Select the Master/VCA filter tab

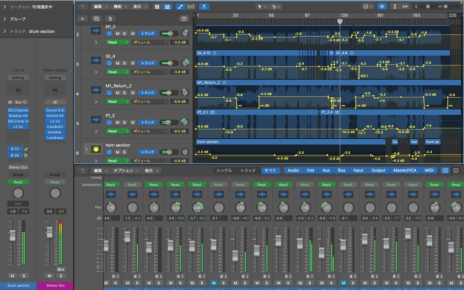(405, 171)
